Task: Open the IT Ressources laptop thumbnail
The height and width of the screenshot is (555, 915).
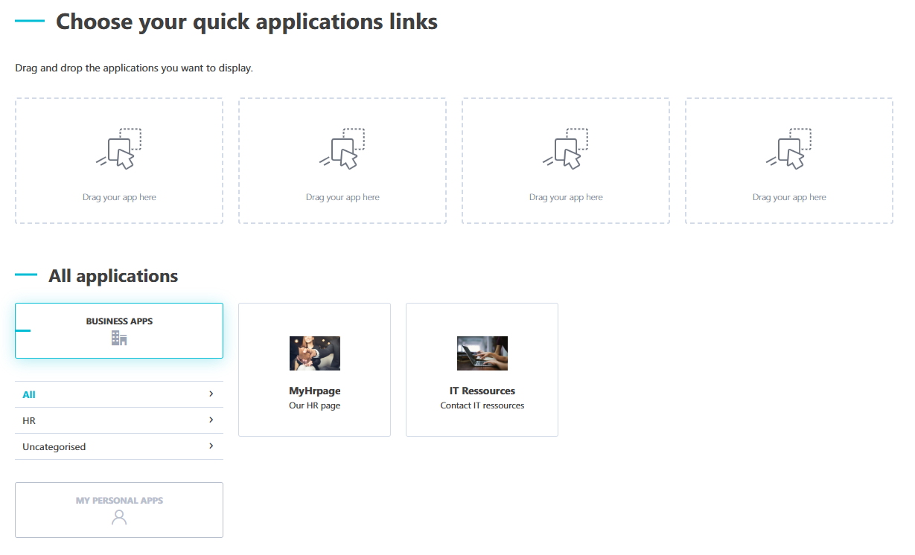Action: pyautogui.click(x=482, y=353)
